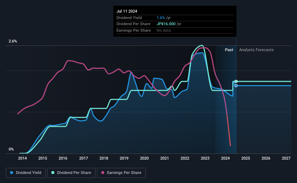Click the 2023 year axis label
This screenshot has width=297, height=183.
click(x=205, y=158)
